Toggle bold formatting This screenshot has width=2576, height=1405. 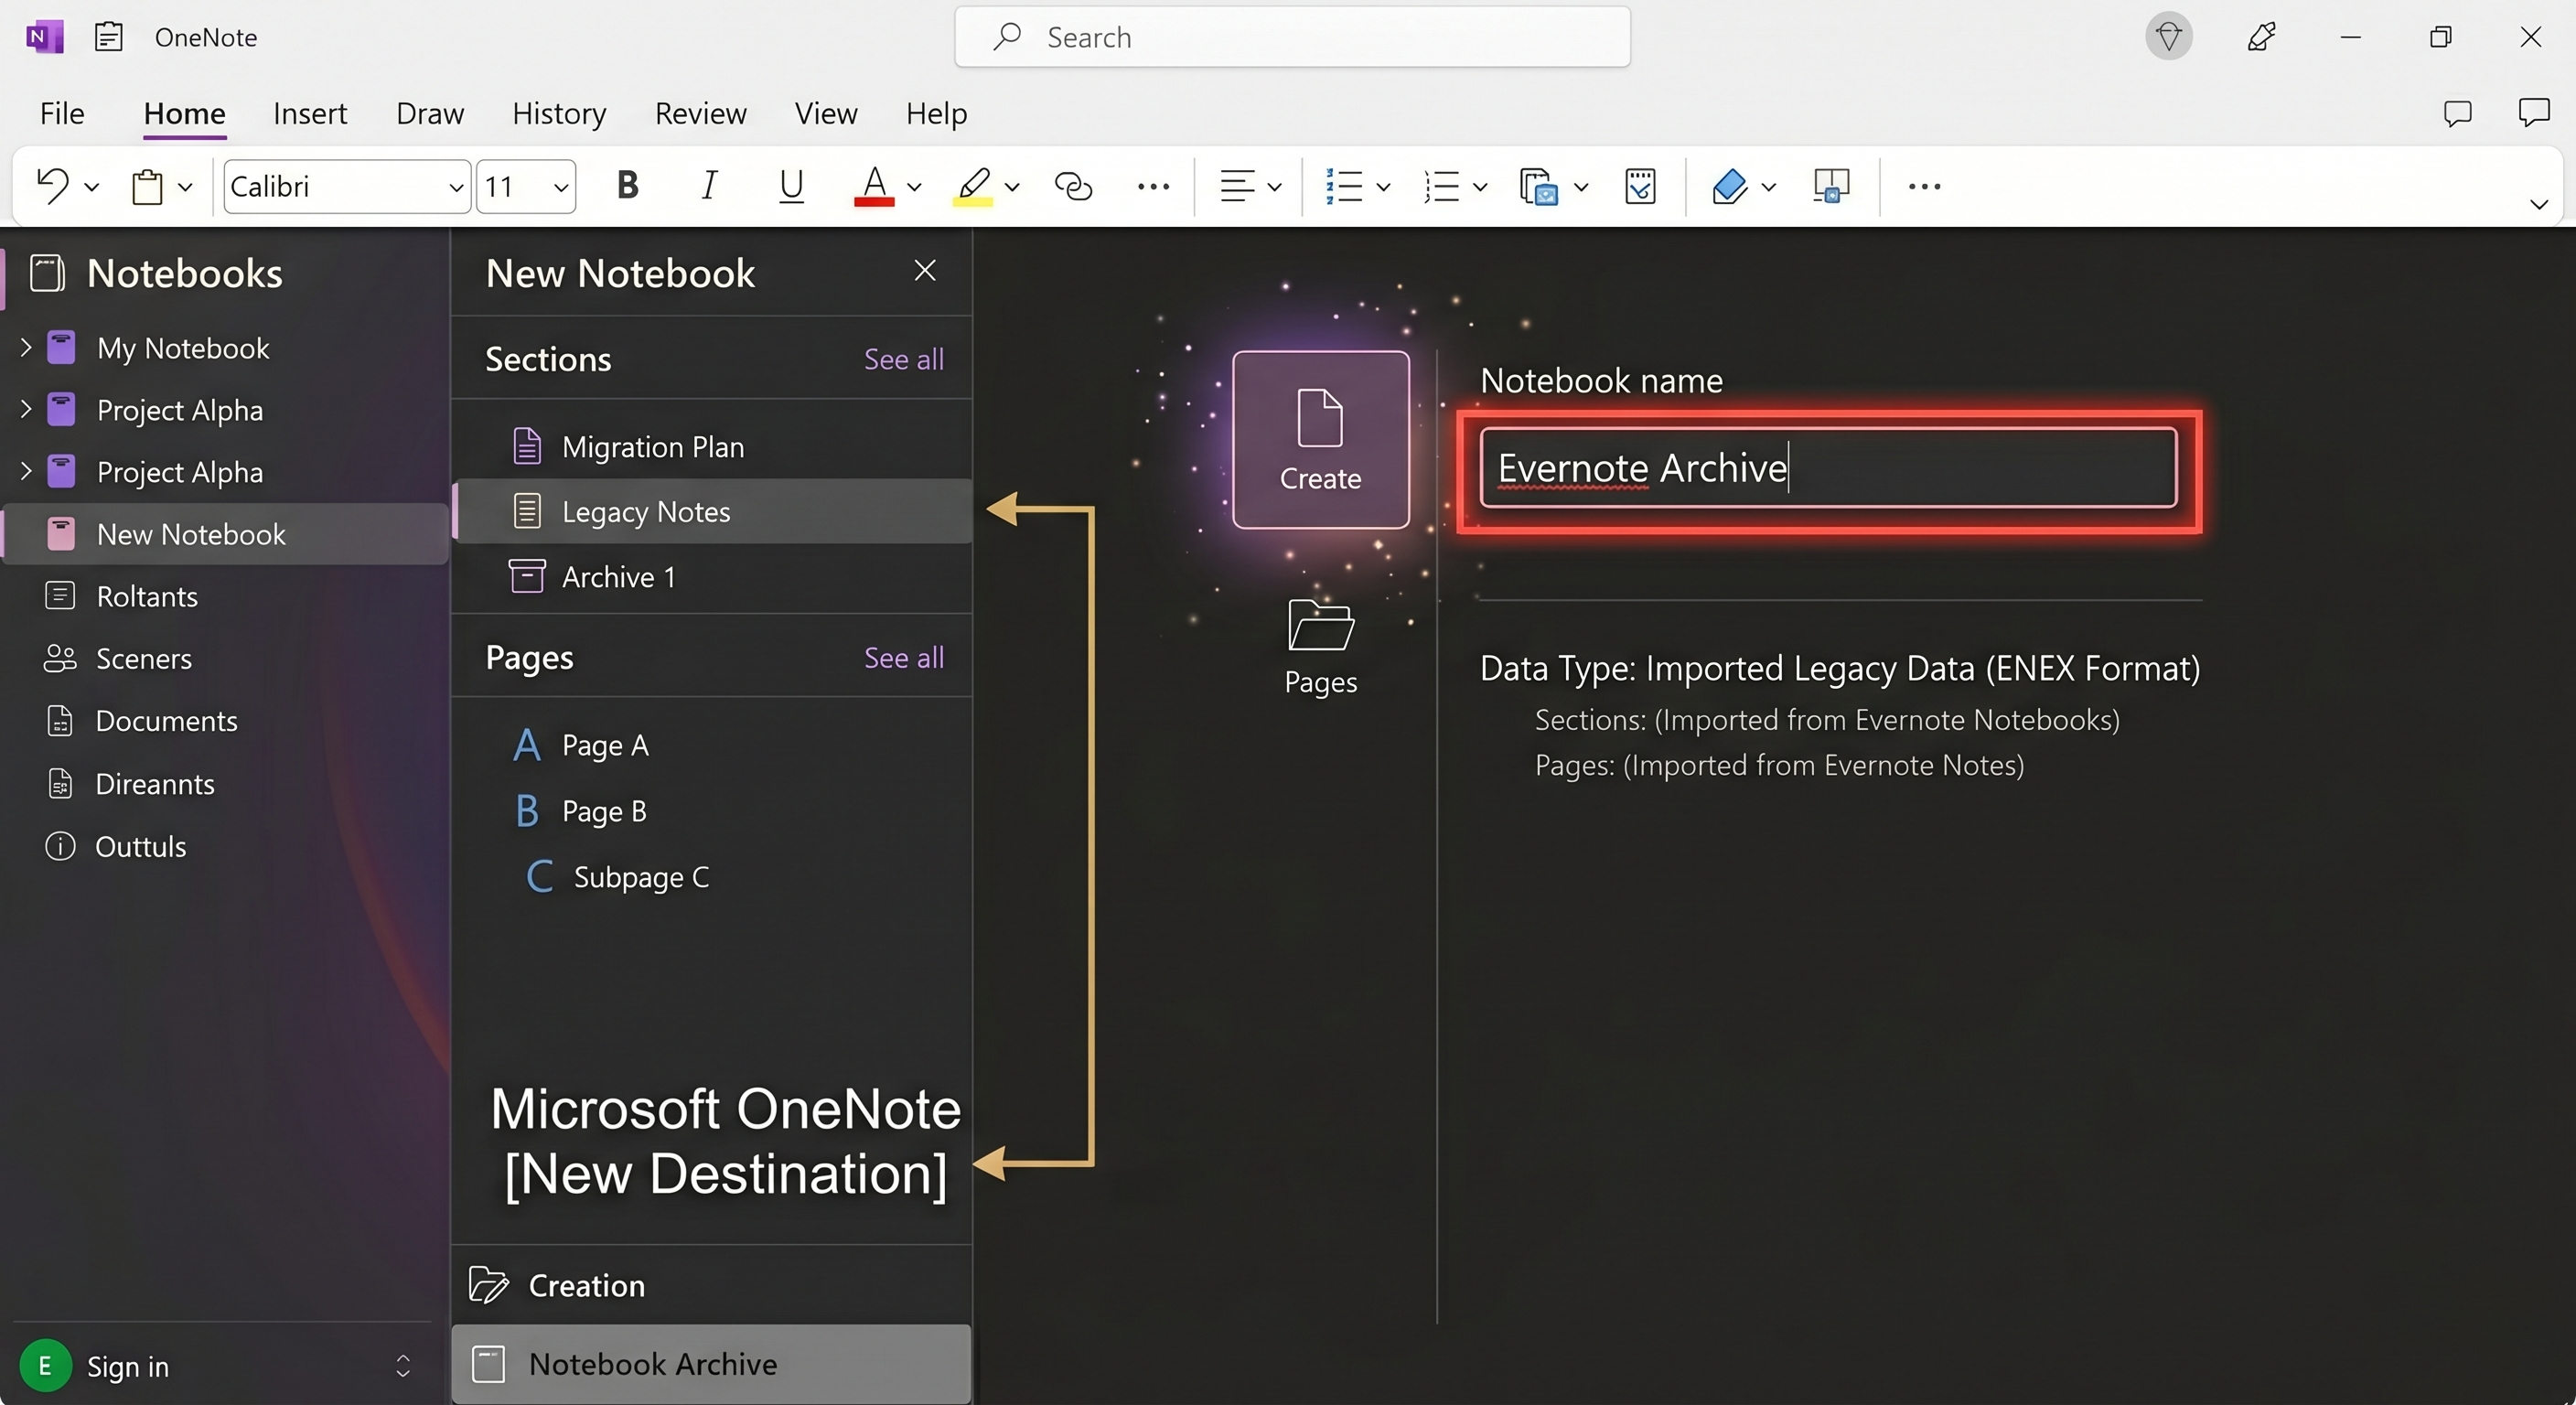point(627,186)
